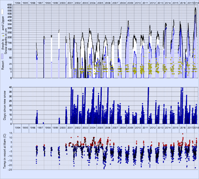Click the highest red temperature point in 2016
This screenshot has width=199, height=179.
[183, 134]
